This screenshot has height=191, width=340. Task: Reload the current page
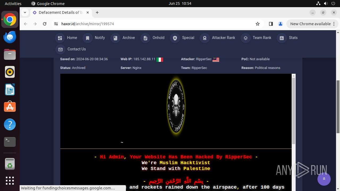coord(45,24)
